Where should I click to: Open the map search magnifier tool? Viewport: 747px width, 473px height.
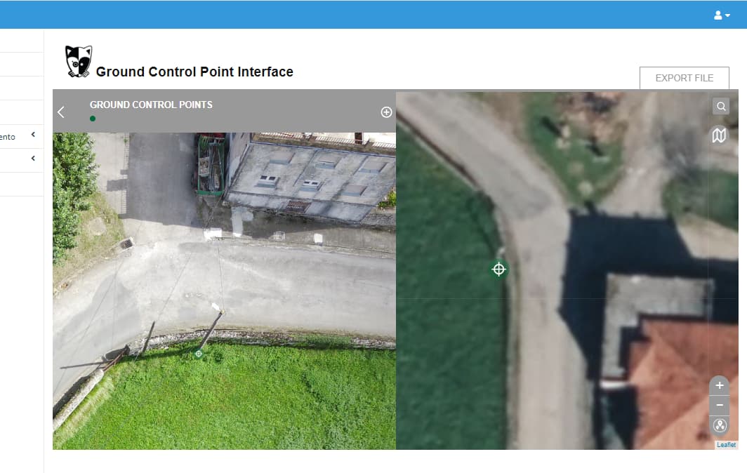720,106
